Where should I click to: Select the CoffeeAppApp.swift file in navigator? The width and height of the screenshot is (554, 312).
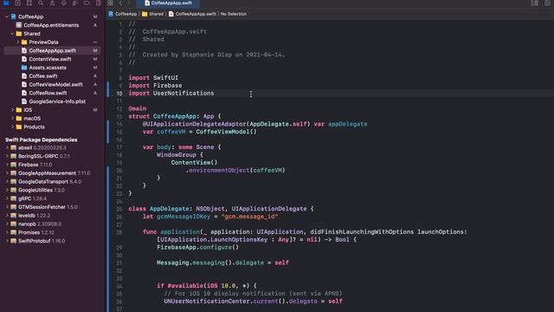tap(52, 50)
